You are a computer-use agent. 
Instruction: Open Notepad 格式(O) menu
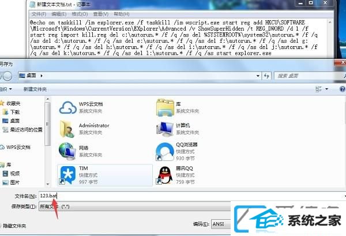coord(80,14)
